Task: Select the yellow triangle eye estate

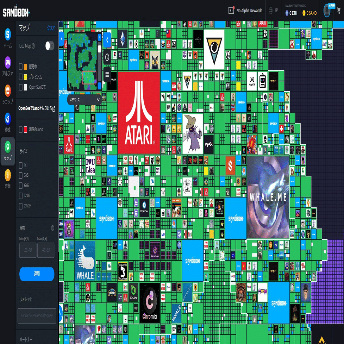Action: click(x=214, y=50)
